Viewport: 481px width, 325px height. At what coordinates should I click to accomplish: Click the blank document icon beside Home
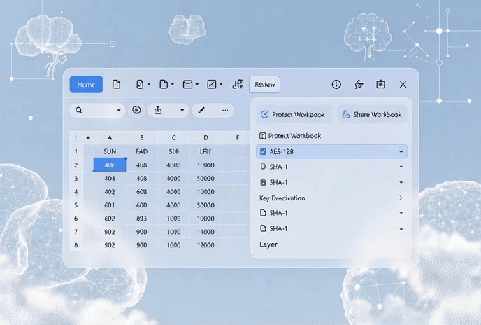(x=116, y=85)
